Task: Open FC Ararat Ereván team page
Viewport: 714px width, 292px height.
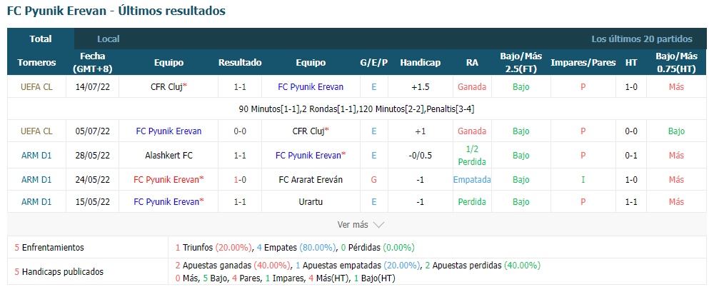Action: 311,179
